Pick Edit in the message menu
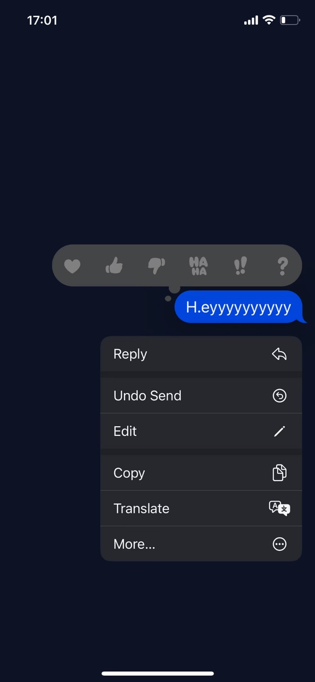Screen dimensions: 315x682 tap(201, 431)
